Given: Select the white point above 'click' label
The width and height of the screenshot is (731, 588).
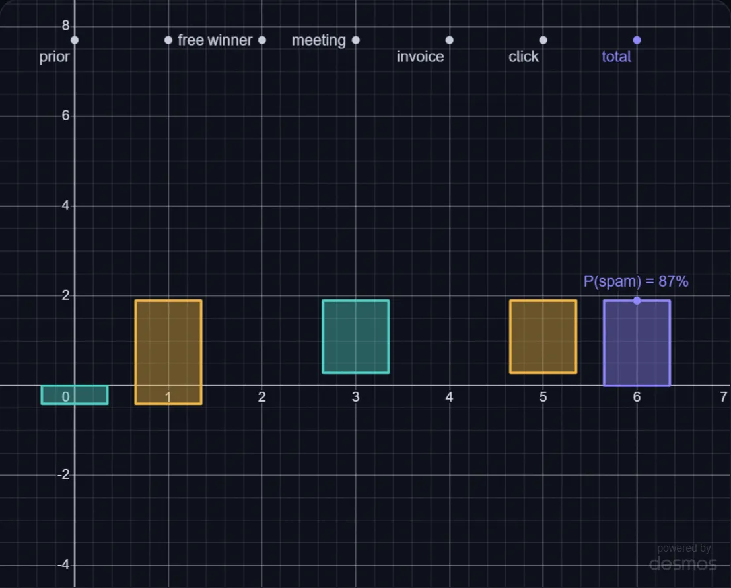Looking at the screenshot, I should pos(543,40).
